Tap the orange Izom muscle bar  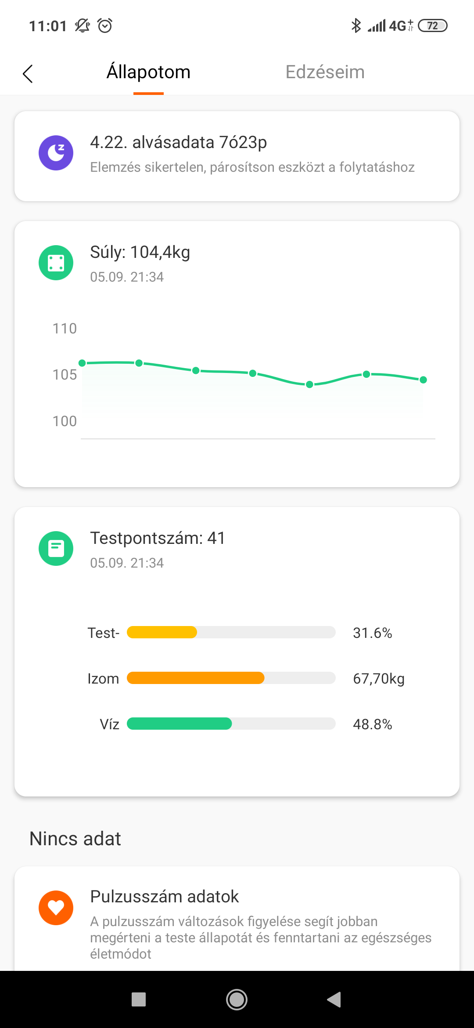coord(196,678)
